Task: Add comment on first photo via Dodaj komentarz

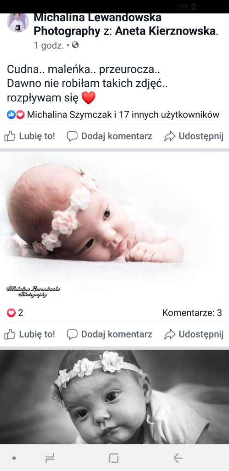Action: pyautogui.click(x=109, y=334)
